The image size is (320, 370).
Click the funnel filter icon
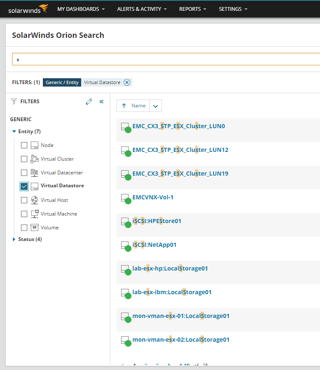click(14, 102)
